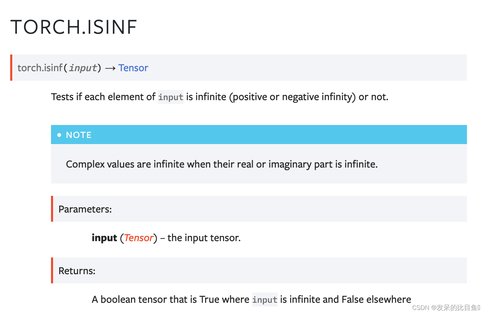Click the 'Tests if each element' sentence
Screen dimensions: 485x314
(x=220, y=97)
